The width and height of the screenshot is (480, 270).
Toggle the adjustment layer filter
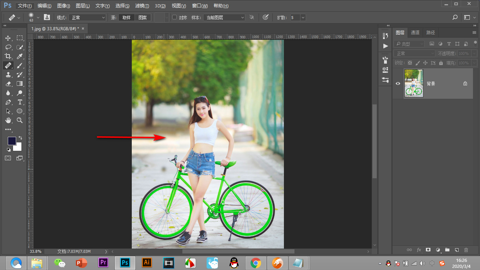click(x=440, y=44)
